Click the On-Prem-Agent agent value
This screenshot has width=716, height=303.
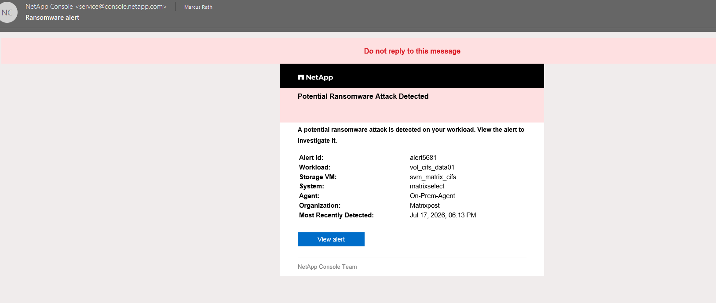432,196
